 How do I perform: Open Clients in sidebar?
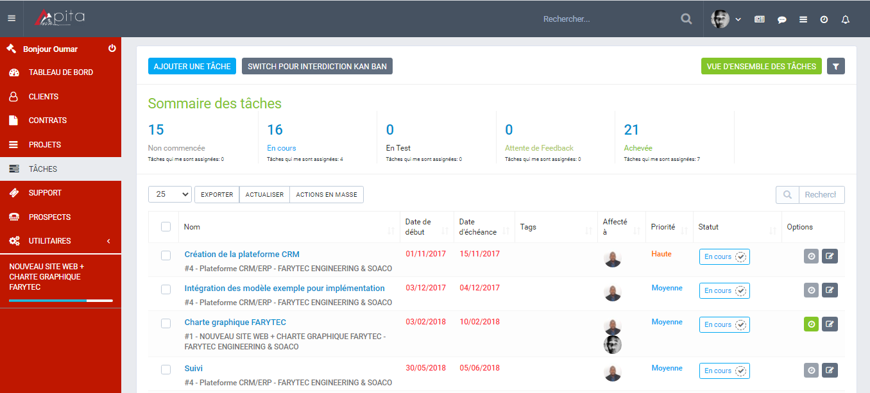click(x=60, y=97)
